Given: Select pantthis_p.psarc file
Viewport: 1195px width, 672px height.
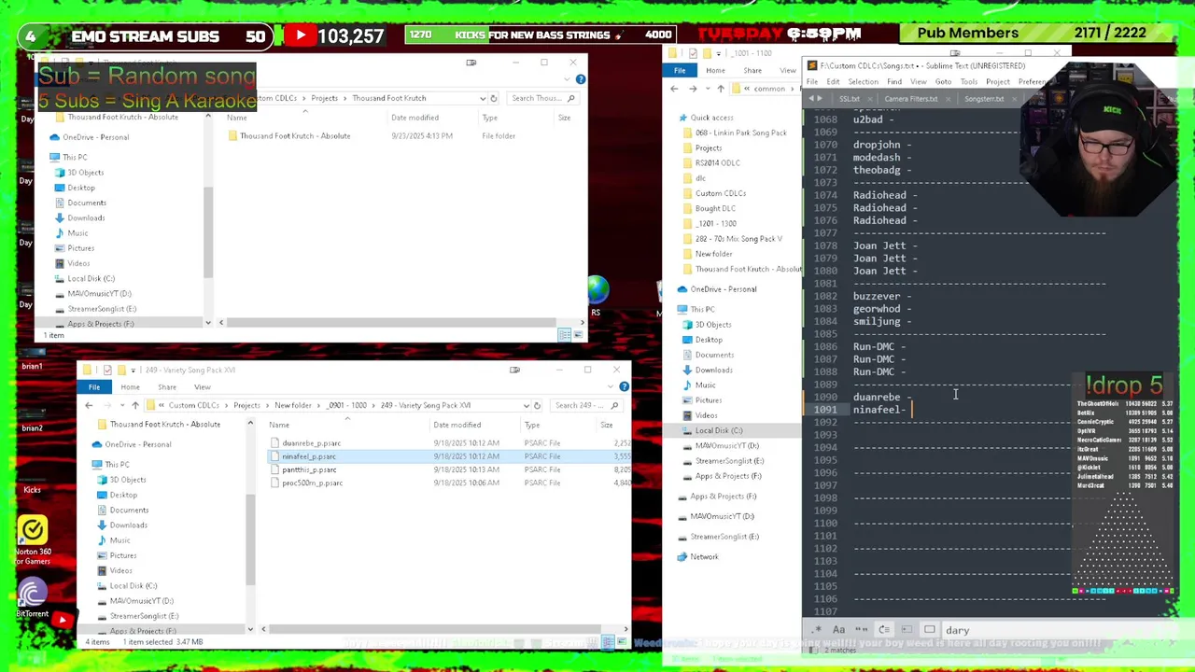Looking at the screenshot, I should tap(309, 469).
